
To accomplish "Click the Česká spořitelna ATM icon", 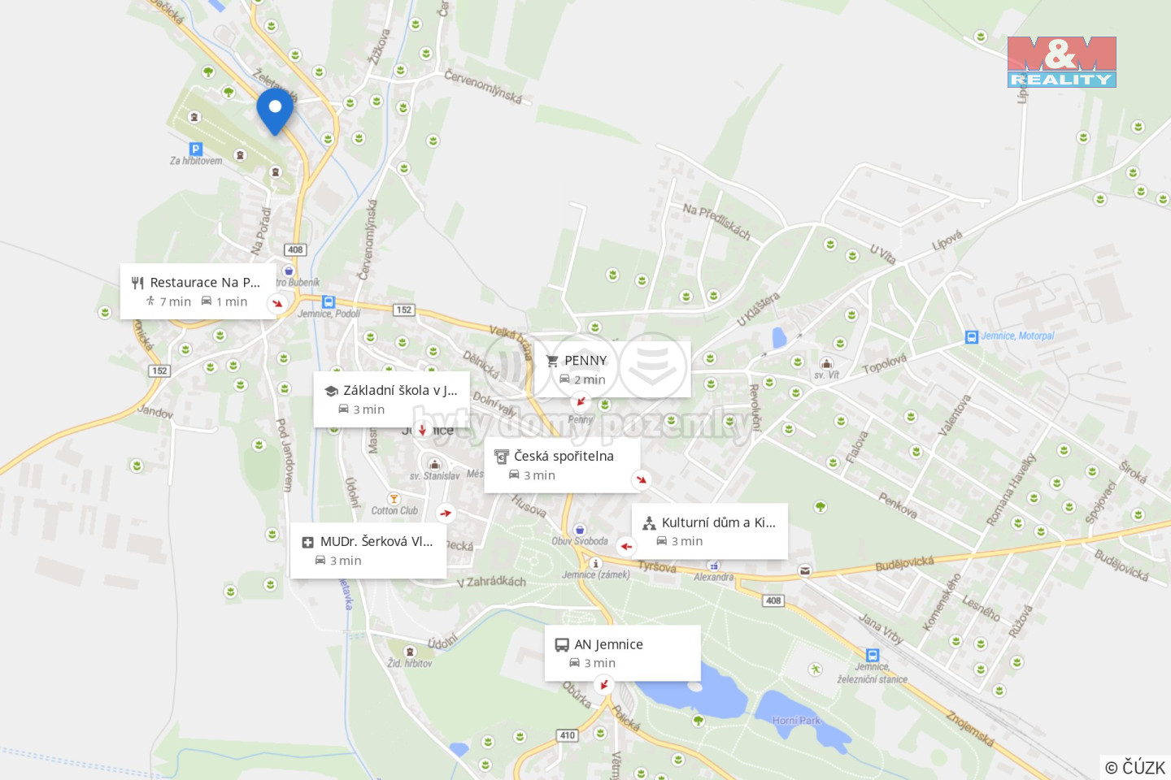I will [502, 457].
